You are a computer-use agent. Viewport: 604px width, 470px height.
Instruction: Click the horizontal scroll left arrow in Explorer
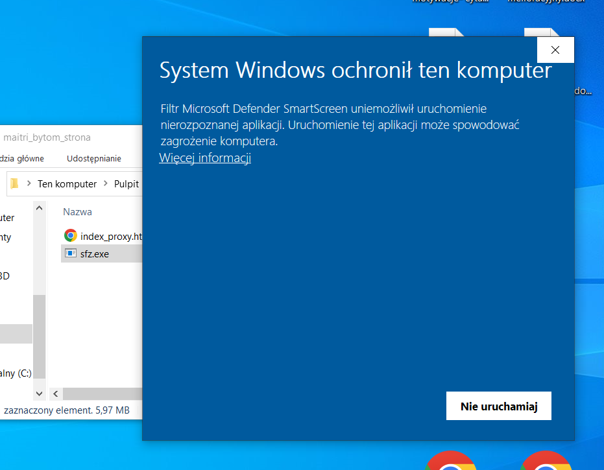(56, 394)
